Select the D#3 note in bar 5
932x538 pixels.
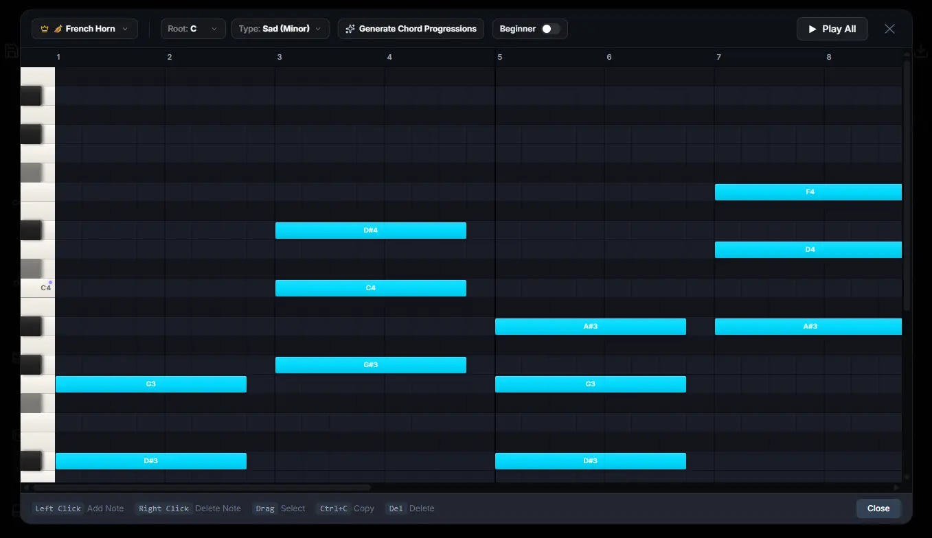[x=591, y=461]
